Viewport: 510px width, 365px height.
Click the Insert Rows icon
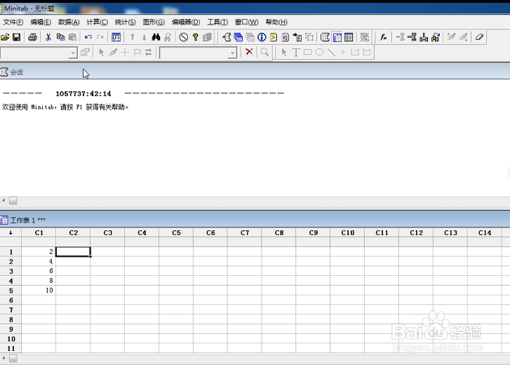click(x=412, y=37)
